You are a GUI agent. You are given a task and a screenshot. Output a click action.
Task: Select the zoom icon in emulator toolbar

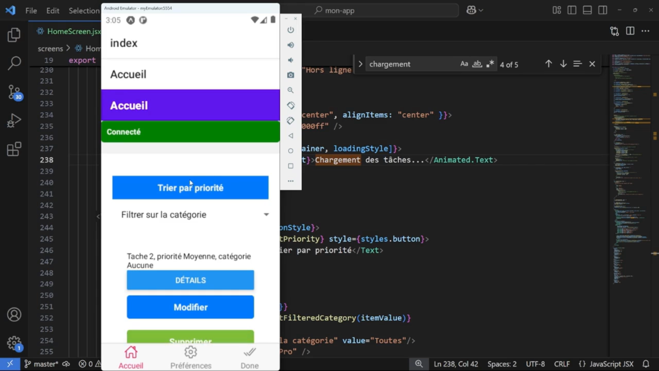pyautogui.click(x=290, y=90)
